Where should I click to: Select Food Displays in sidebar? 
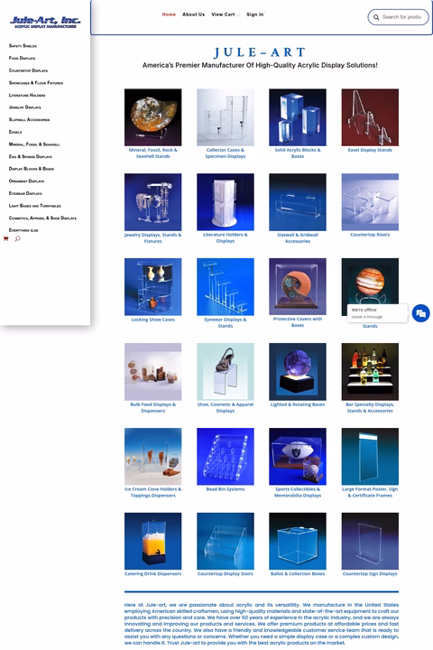(x=22, y=58)
